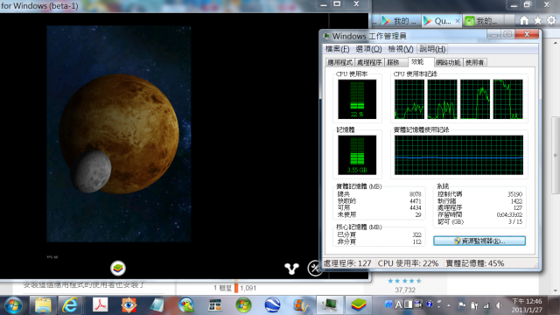The width and height of the screenshot is (560, 315).
Task: Click the share icon in BlueStacks bottom bar
Action: click(x=291, y=269)
